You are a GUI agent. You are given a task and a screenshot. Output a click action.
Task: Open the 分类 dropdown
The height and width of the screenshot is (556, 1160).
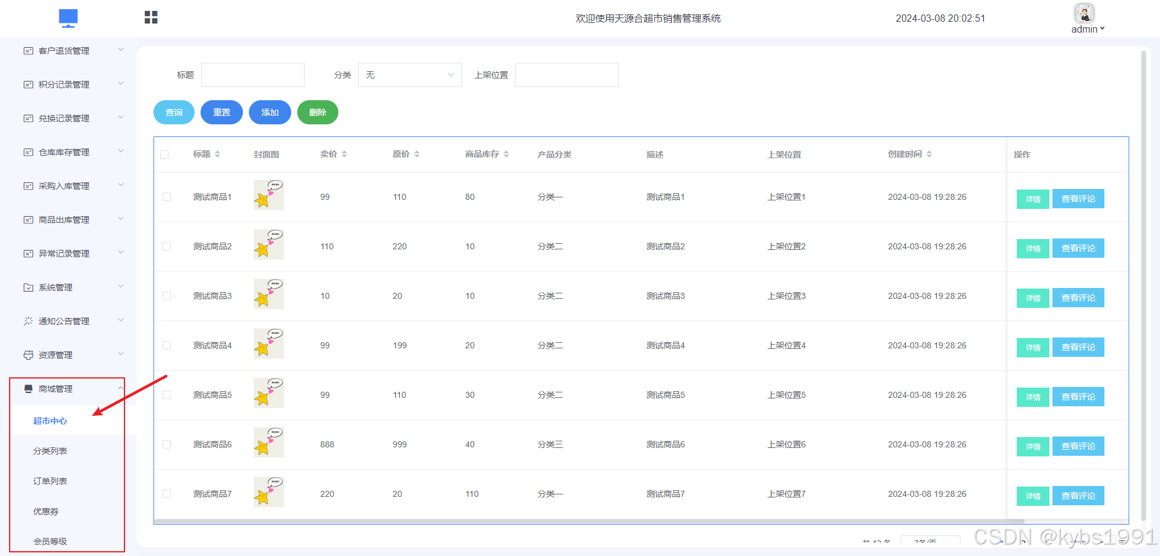coord(410,75)
